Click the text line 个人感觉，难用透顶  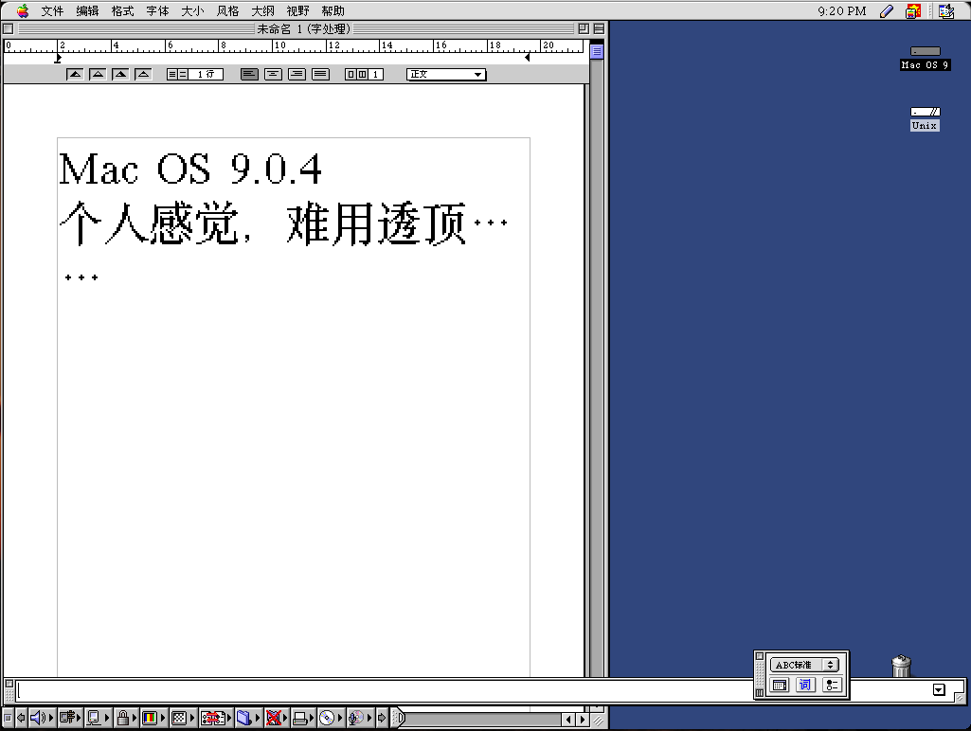(262, 223)
